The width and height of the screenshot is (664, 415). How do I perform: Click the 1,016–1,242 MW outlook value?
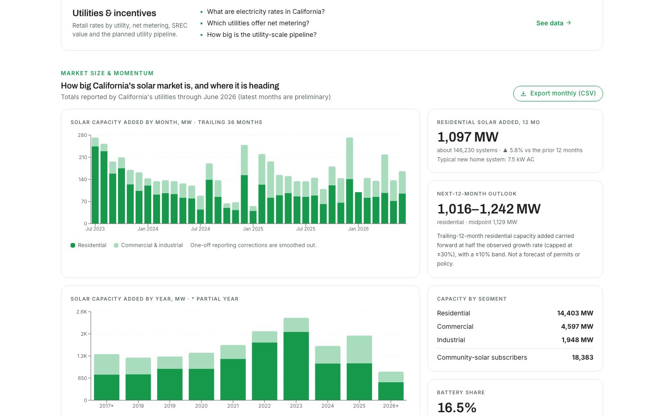pyautogui.click(x=489, y=209)
